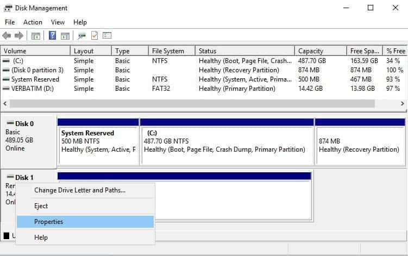Screen dimensions: 408x256
Task: Sort by the Layout column header
Action: [91, 51]
